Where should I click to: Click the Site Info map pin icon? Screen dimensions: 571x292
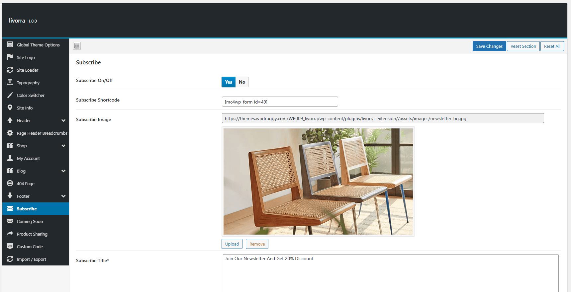(10, 108)
